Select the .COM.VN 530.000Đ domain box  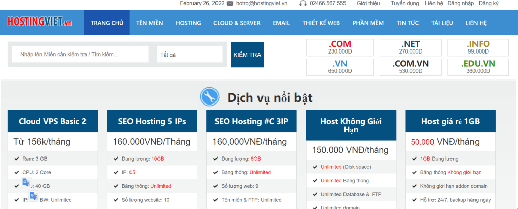click(411, 67)
